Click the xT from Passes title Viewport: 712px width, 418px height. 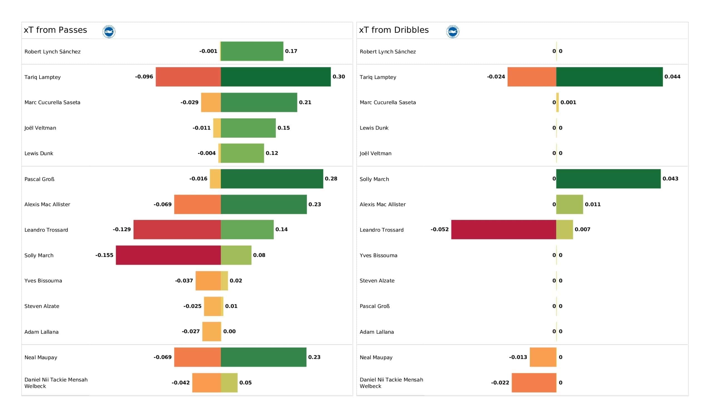pos(55,30)
